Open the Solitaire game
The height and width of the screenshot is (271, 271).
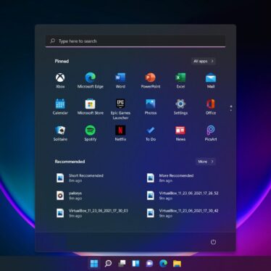[x=60, y=133]
